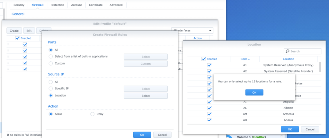Screen dimensions: 329x138
Task: Choose the Allow action radio button
Action: pyautogui.click(x=50, y=114)
